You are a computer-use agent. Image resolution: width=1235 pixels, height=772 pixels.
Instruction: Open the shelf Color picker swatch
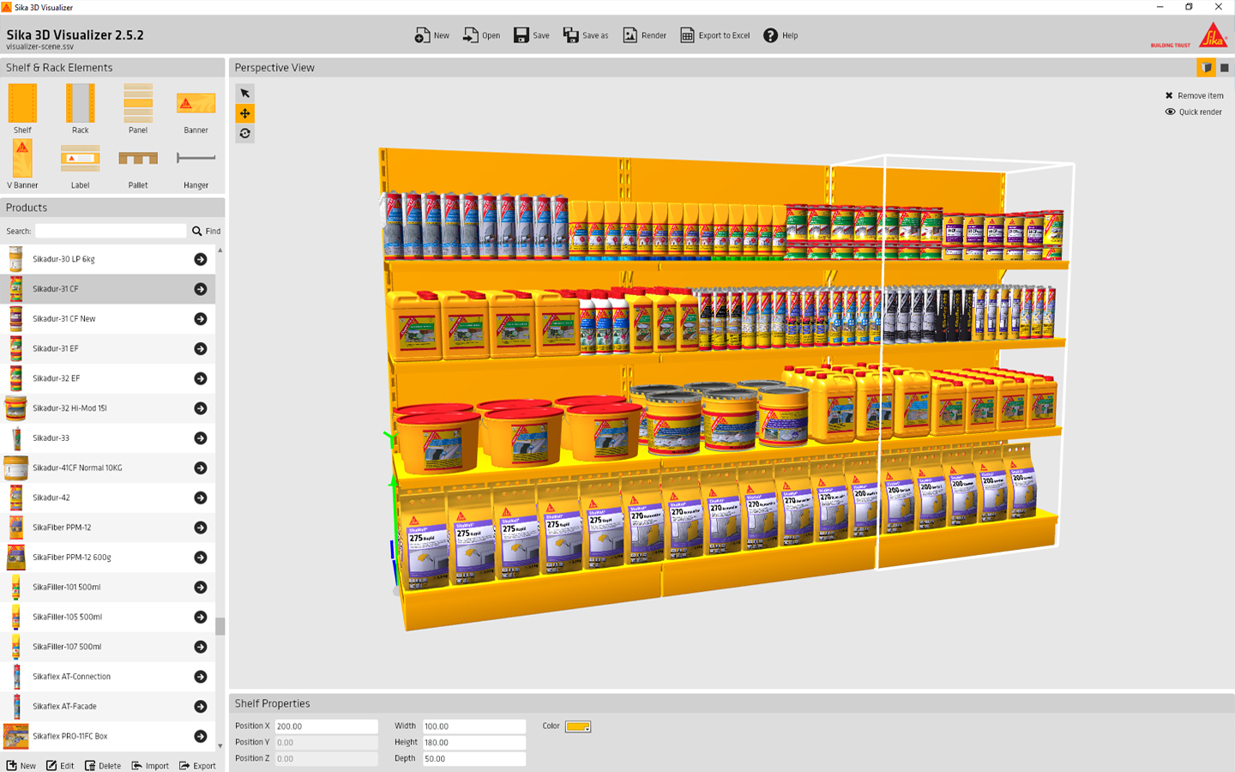(x=578, y=727)
